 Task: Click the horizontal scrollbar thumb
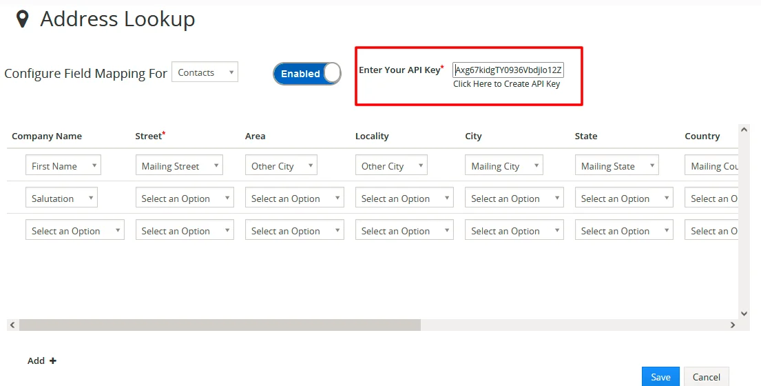(x=220, y=325)
